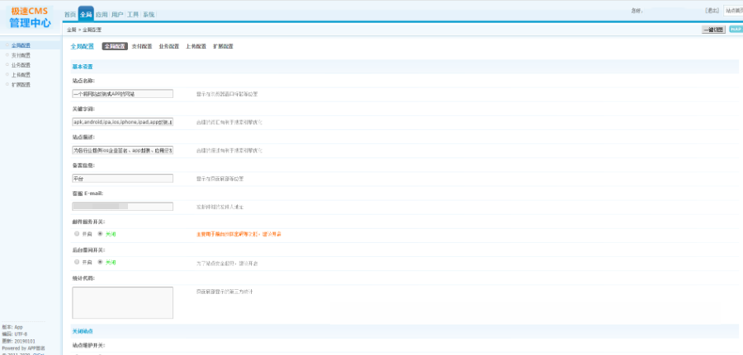
Task: Click the 一键清理 button
Action: point(712,29)
